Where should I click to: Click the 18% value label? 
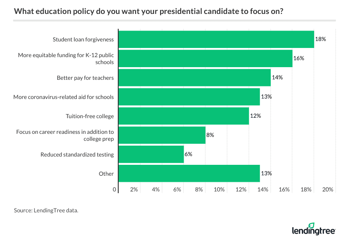pyautogui.click(x=321, y=39)
